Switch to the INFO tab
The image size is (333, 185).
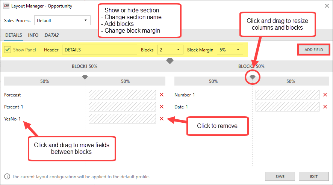click(33, 35)
